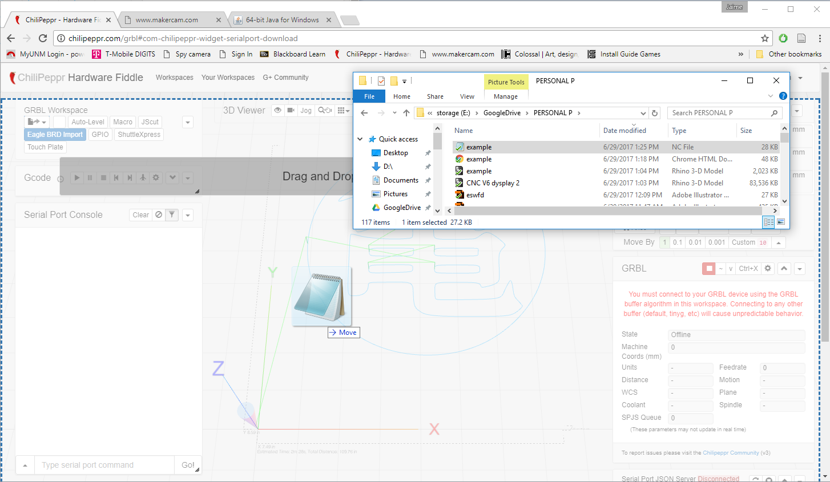Screen dimensions: 830x482
Task: Open the Gcode widget caret menu
Action: 188,178
